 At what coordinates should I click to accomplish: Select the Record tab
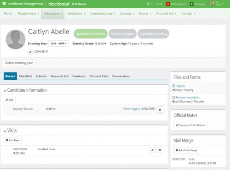coord(10,76)
